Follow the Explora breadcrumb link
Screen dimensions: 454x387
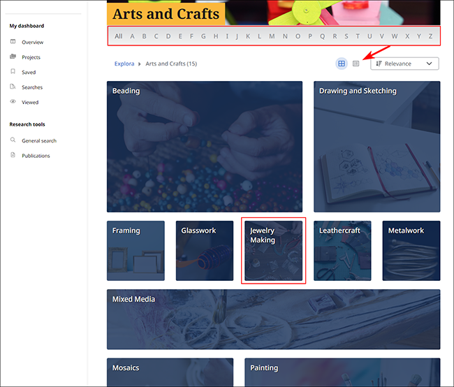click(x=124, y=64)
